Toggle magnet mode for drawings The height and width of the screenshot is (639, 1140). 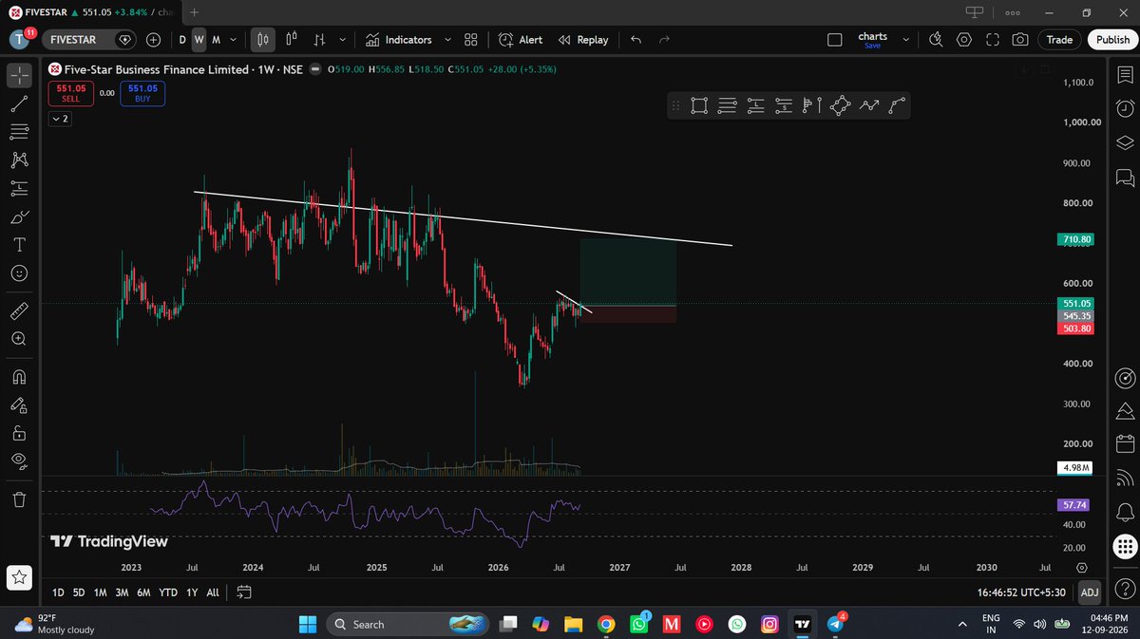[x=19, y=376]
